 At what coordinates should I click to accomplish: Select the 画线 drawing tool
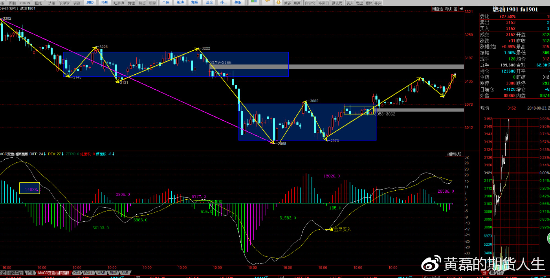38,3
